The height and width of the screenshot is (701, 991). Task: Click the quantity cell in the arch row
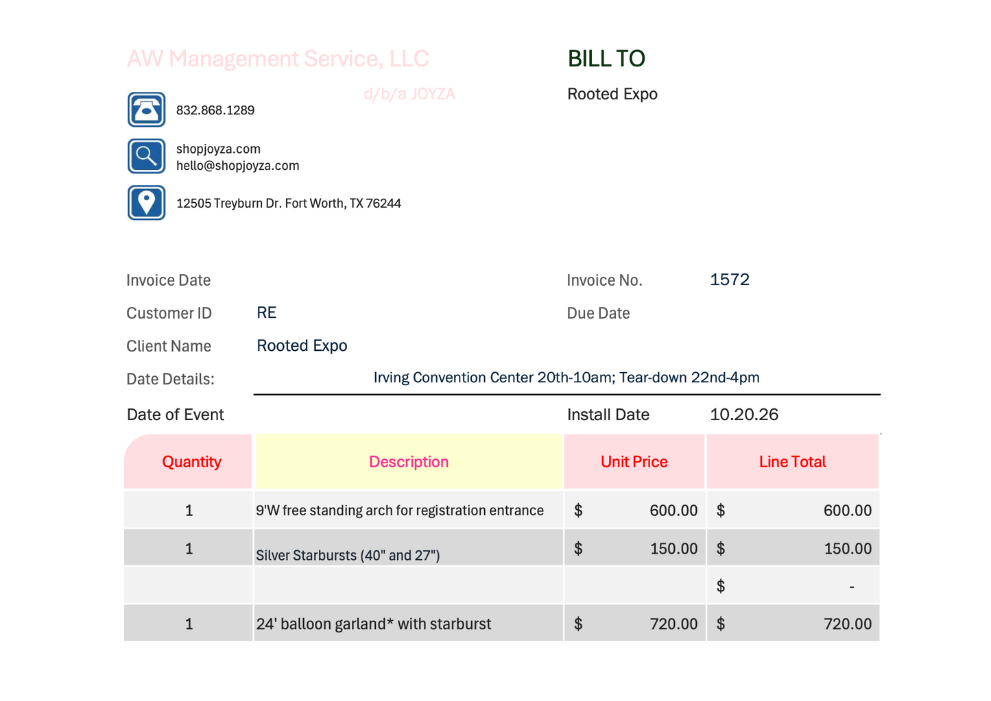[189, 510]
